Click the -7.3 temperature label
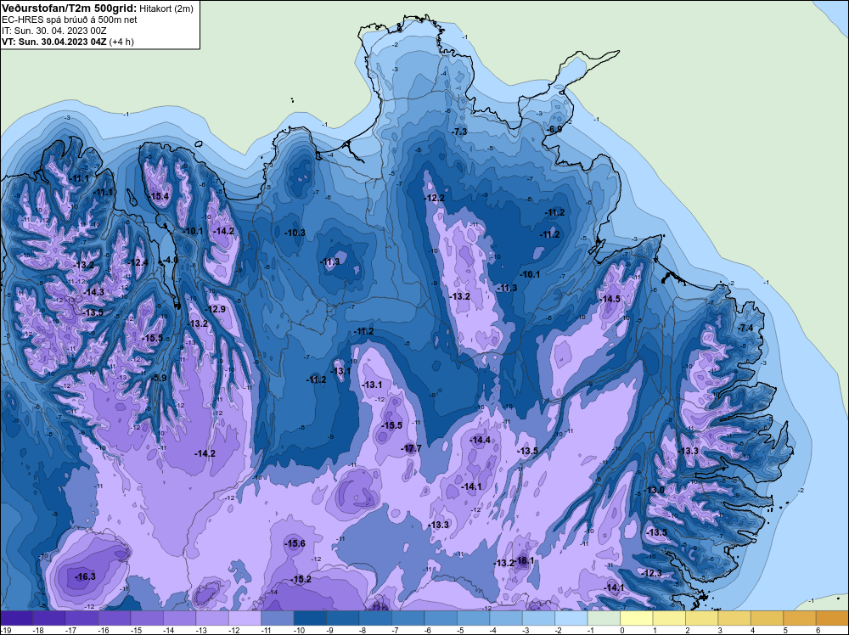The height and width of the screenshot is (635, 849). pos(459,132)
